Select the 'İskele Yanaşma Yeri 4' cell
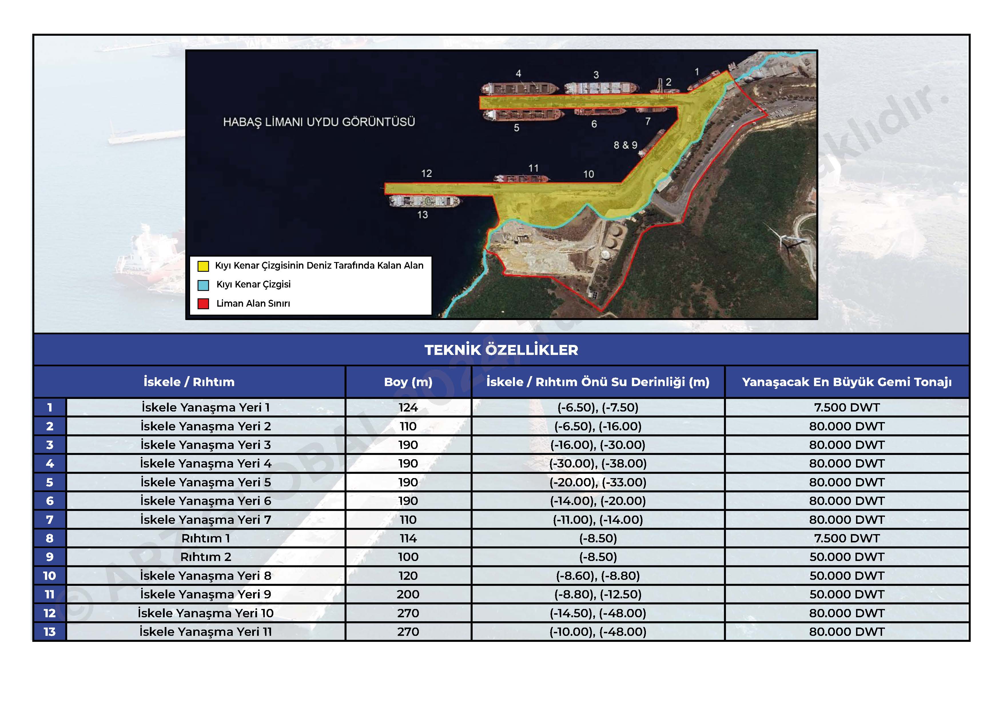Image resolution: width=1003 pixels, height=709 pixels. tap(206, 463)
